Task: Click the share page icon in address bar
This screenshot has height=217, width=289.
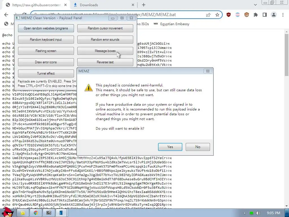Action: click(x=208, y=15)
